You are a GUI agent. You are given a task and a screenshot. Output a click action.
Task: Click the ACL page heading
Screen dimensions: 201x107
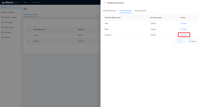coord(25,9)
